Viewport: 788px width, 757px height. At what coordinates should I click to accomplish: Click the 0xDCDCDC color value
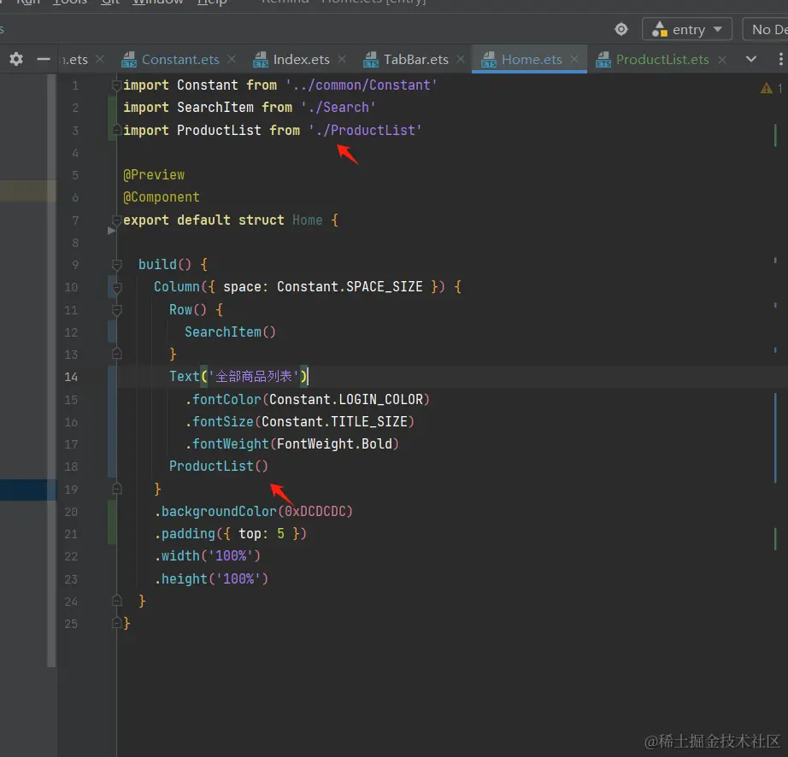315,512
